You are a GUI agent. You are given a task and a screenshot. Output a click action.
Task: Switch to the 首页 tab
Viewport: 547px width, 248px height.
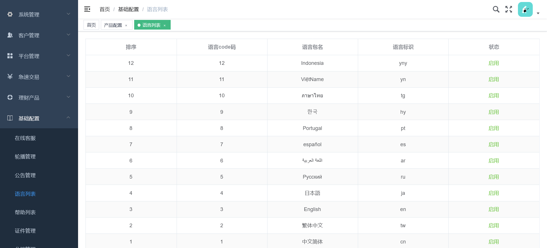pos(91,25)
